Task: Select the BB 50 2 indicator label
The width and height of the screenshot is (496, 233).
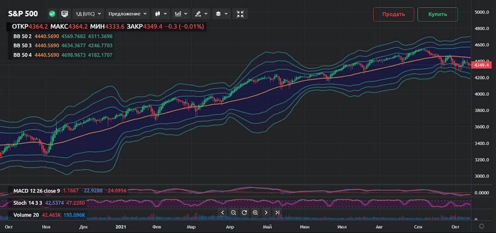Action: (23, 36)
